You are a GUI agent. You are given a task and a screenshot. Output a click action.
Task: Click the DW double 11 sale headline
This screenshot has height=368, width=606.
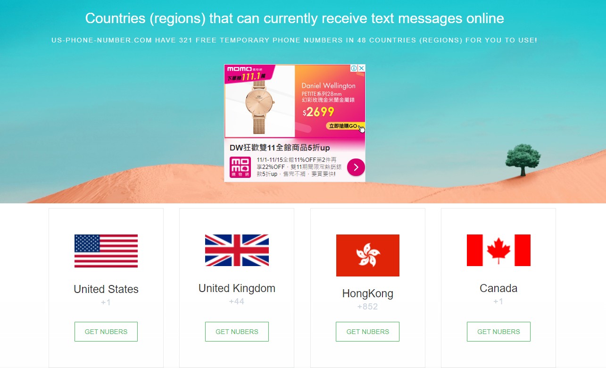coord(280,148)
